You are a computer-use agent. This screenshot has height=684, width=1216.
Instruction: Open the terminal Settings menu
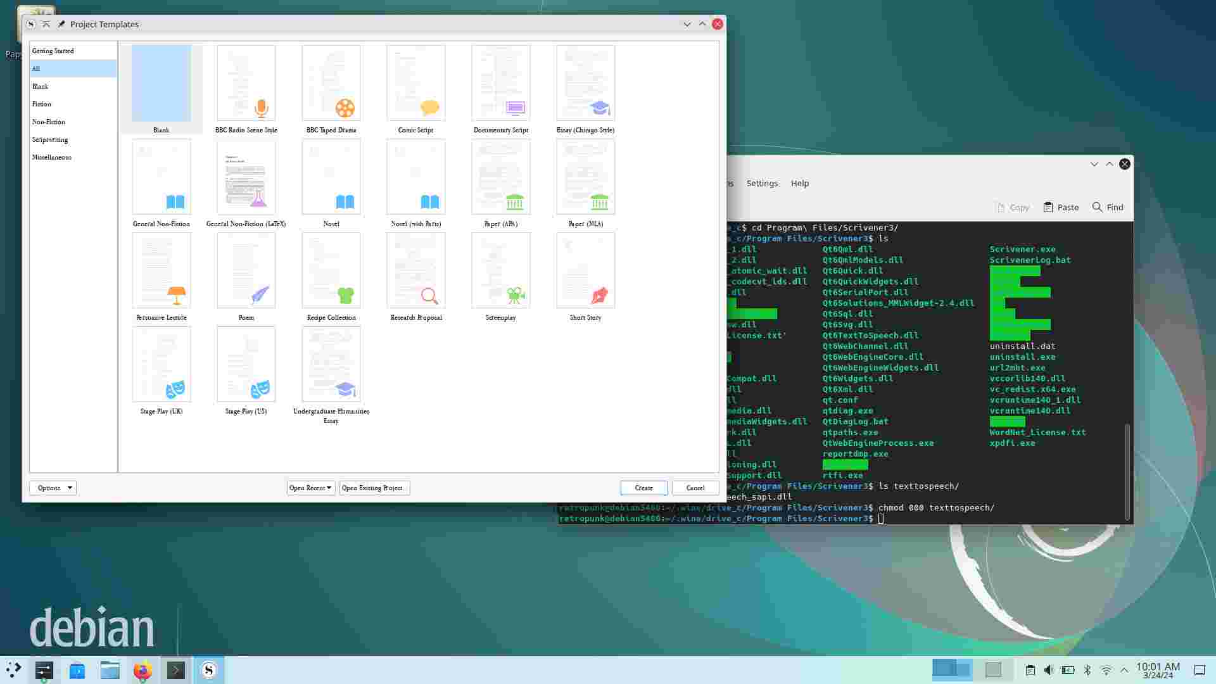click(x=762, y=183)
